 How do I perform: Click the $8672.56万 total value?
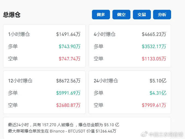tap(68, 81)
